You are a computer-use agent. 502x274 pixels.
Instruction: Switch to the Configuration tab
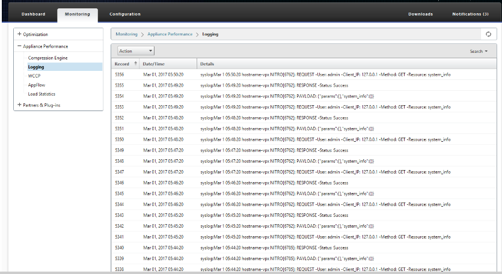tap(125, 14)
